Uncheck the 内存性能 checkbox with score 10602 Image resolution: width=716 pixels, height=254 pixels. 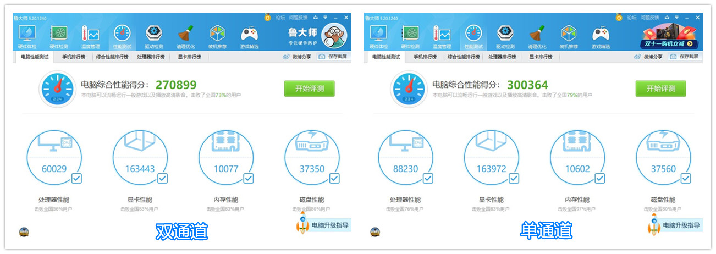[600, 178]
